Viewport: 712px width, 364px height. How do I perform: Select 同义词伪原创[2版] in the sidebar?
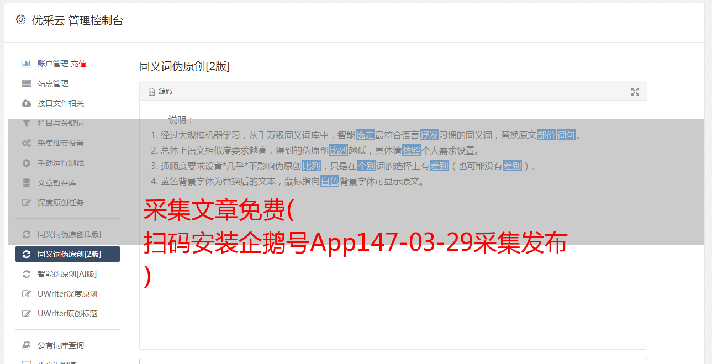tap(67, 254)
